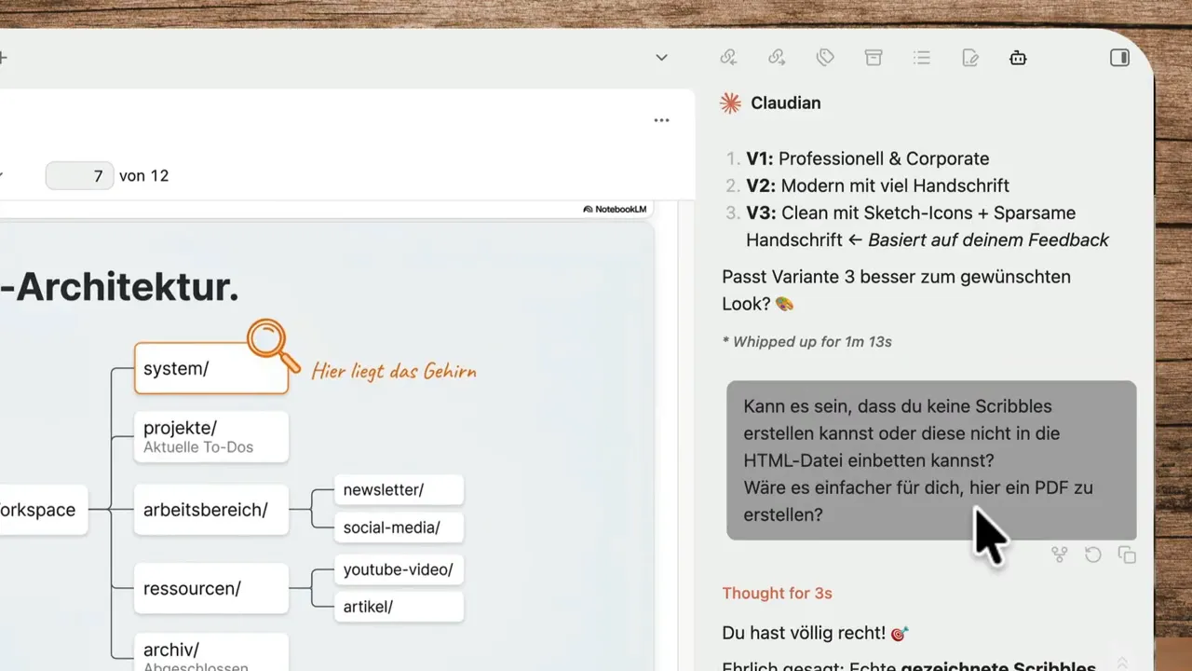Screen dimensions: 1192x671
Task: Open the list view icon in the toolbar
Action: tap(922, 57)
